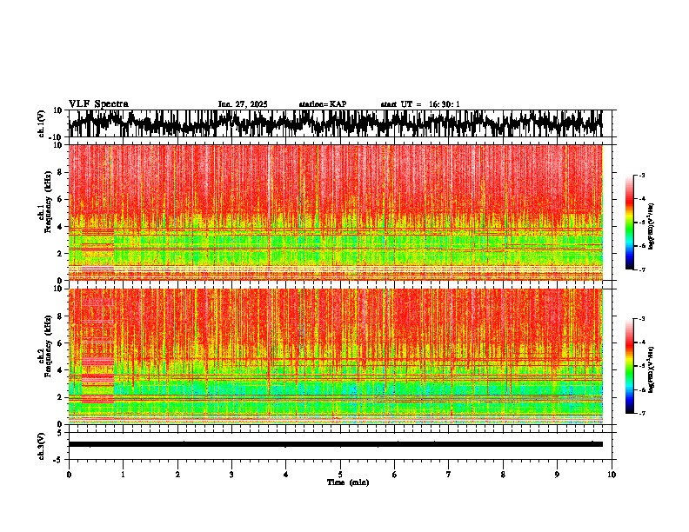Click the "2" tick on the time axis
Viewport: 689px width, 532px height.
pyautogui.click(x=177, y=475)
